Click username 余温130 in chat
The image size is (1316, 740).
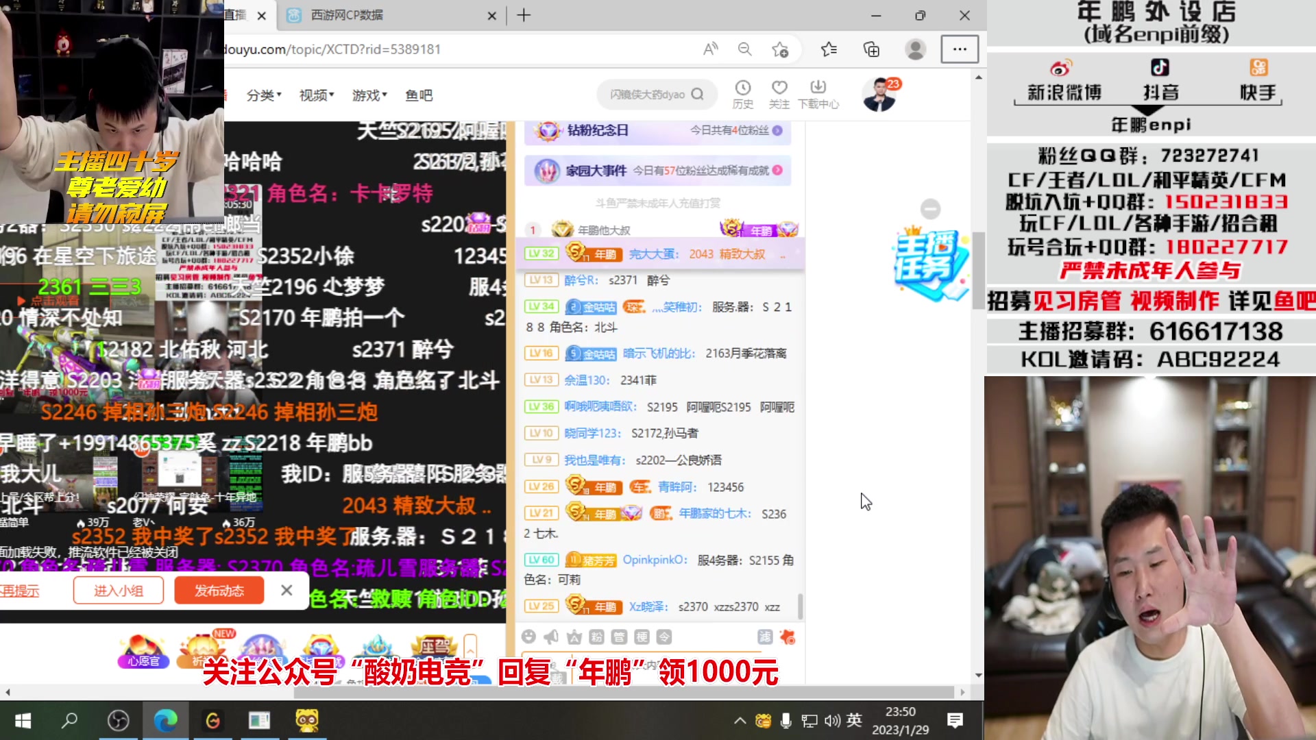[x=587, y=380]
